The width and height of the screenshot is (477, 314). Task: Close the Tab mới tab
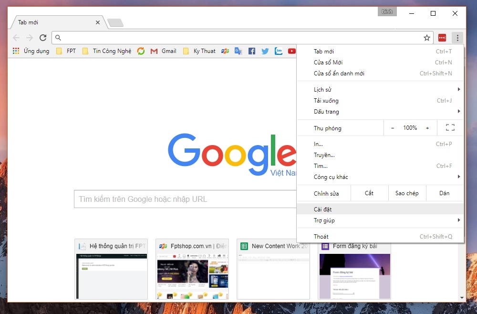[98, 22]
